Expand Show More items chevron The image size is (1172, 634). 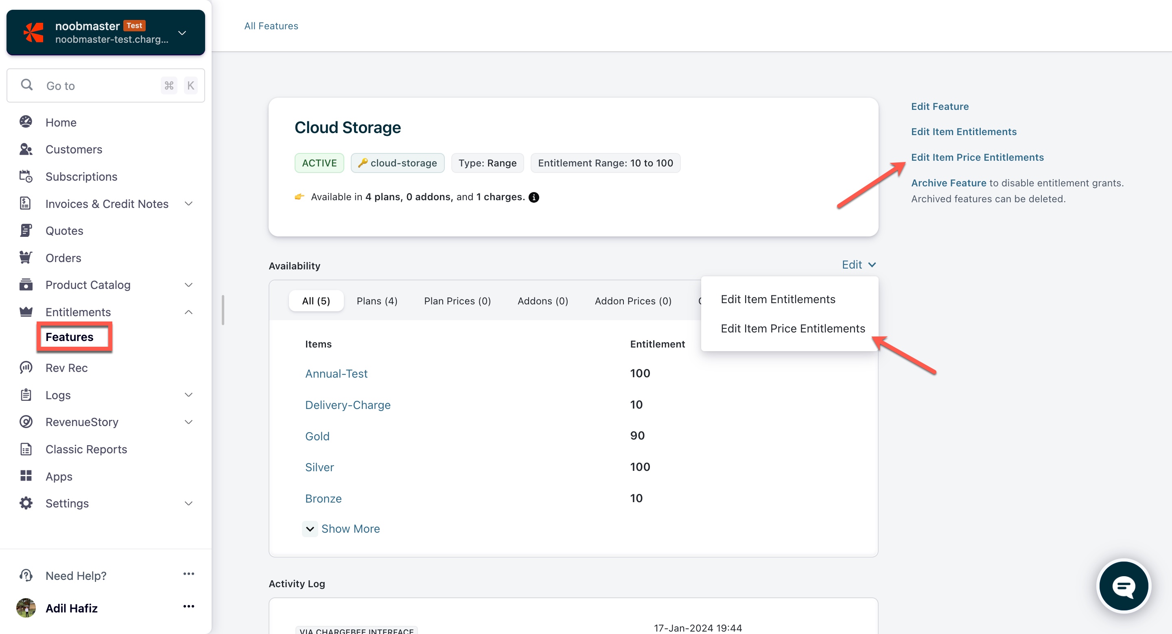(x=310, y=529)
